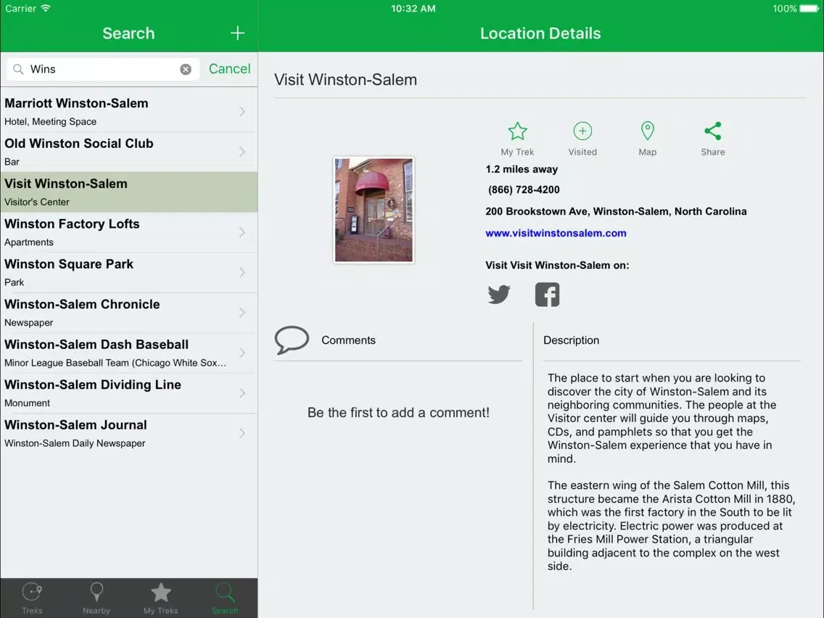
Task: Tap the battery indicator in status bar
Action: pos(809,9)
